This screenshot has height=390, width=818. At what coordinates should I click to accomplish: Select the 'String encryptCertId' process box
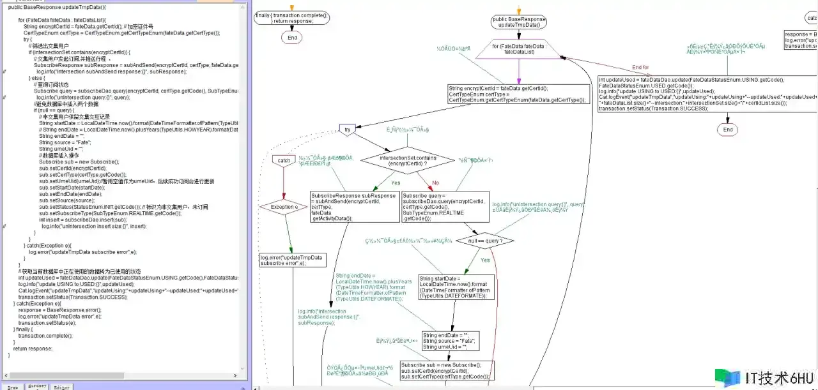[516, 94]
